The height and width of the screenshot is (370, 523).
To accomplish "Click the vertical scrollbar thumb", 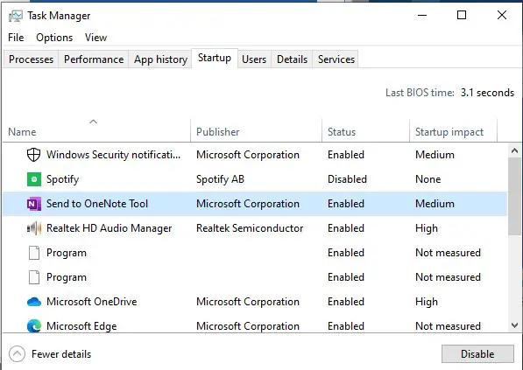I will click(x=514, y=196).
